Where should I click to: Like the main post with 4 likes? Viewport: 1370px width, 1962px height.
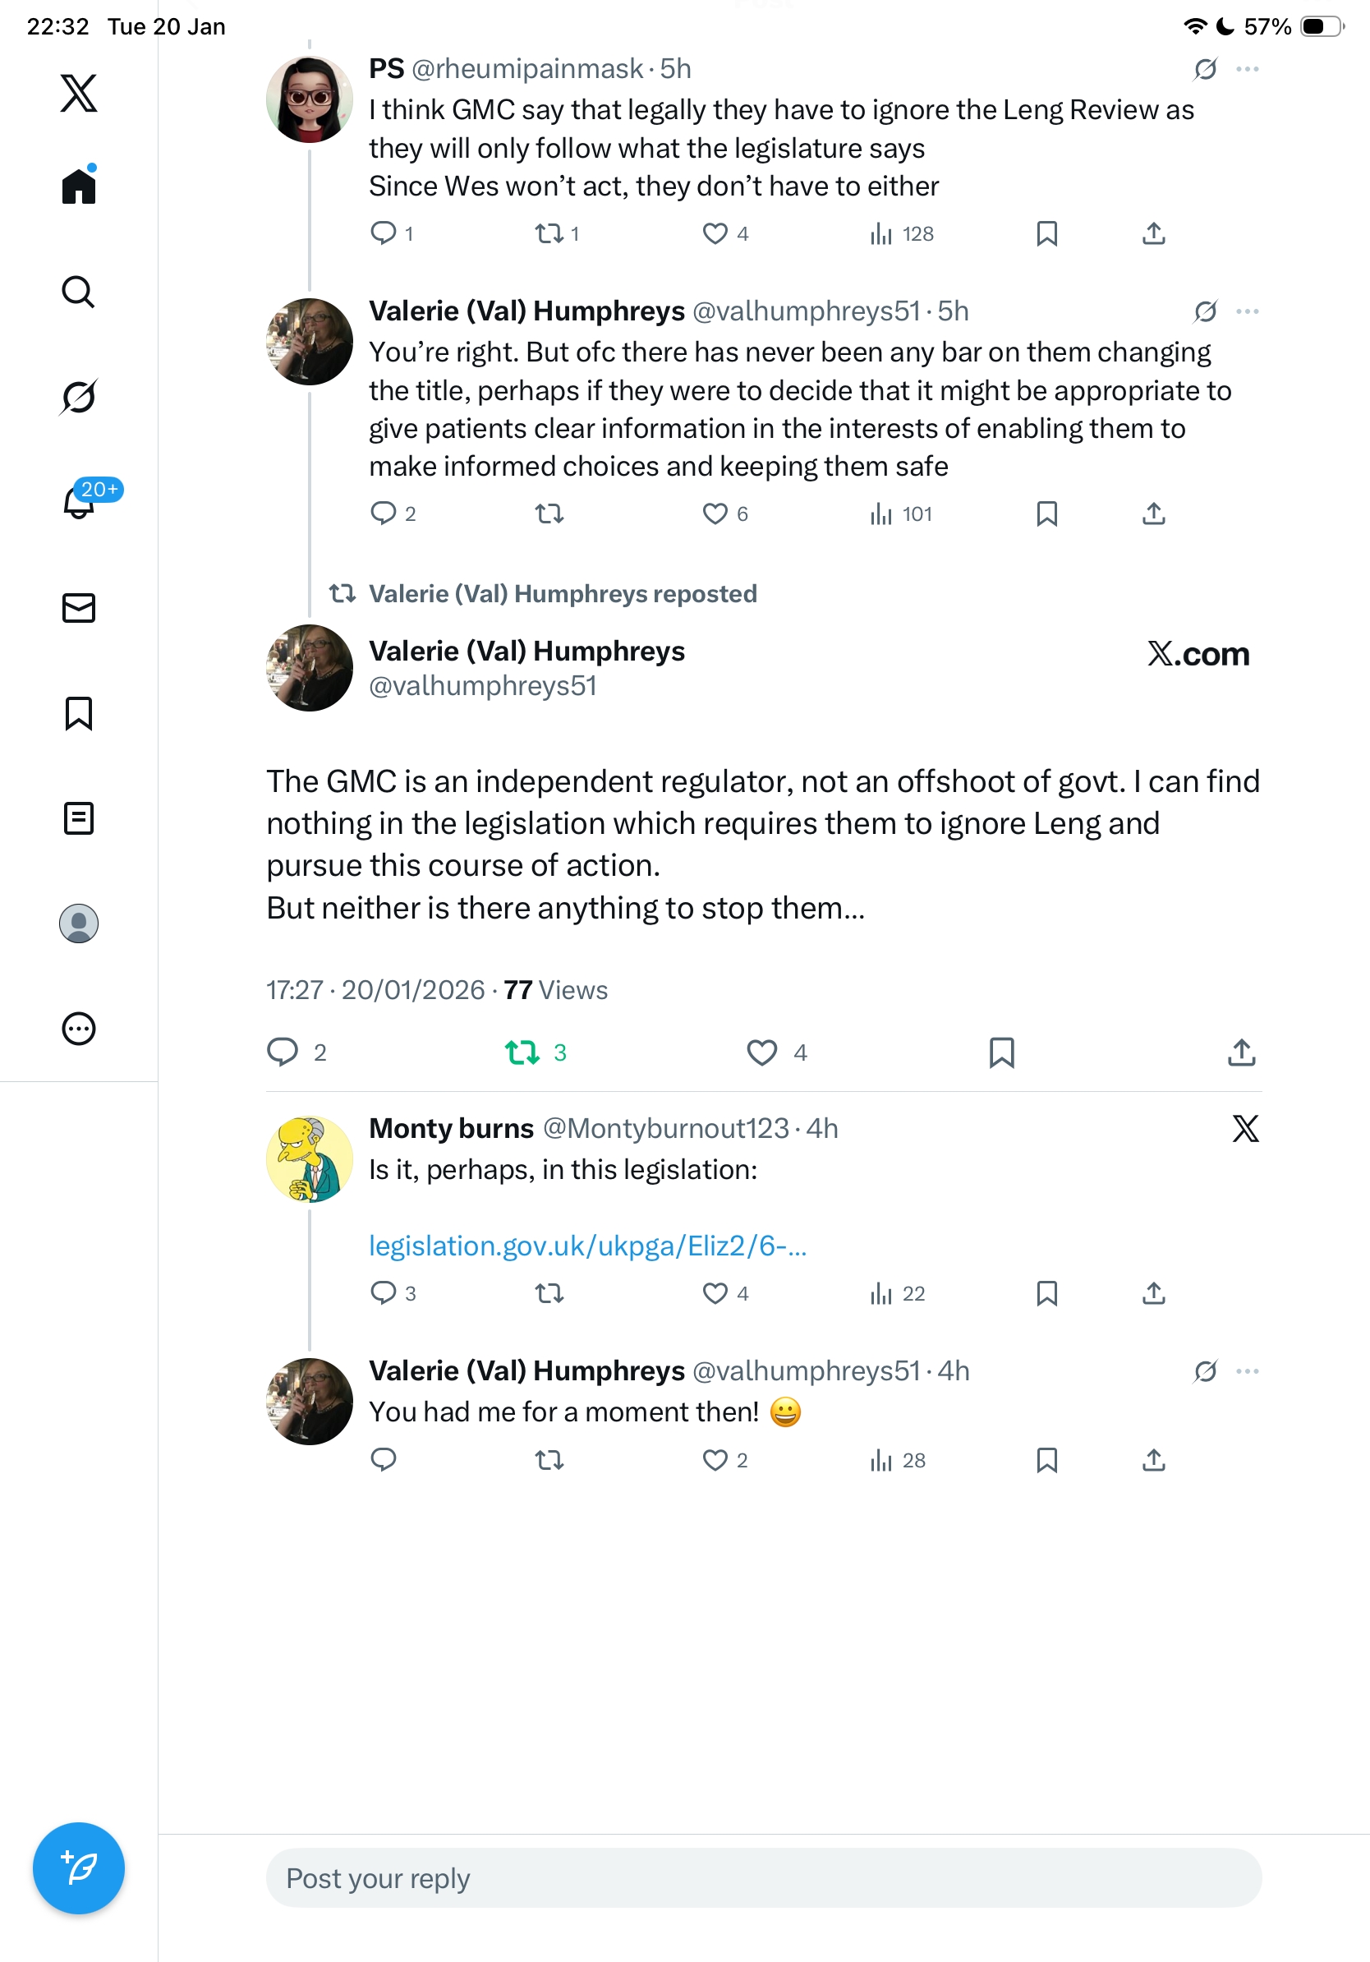(762, 1052)
